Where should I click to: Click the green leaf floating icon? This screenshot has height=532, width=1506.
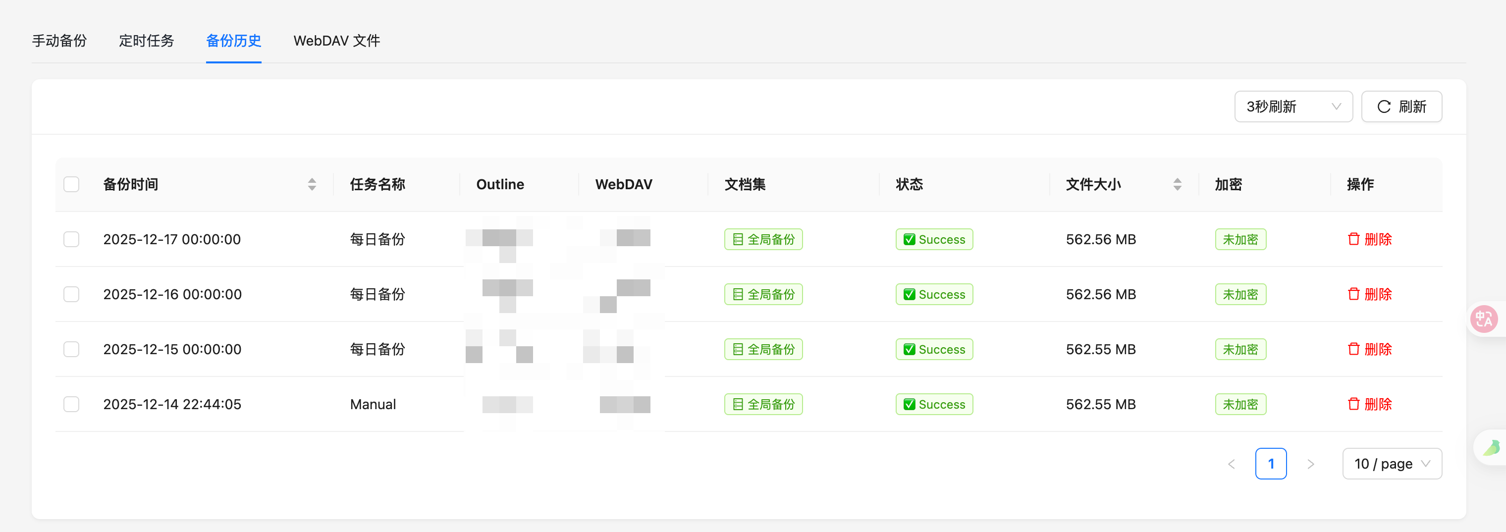tap(1491, 448)
